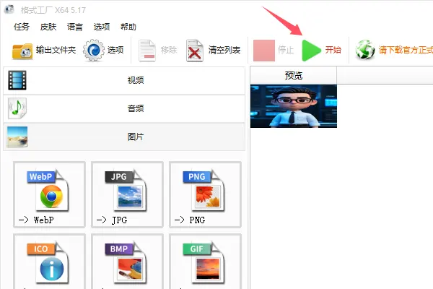433x289 pixels.
Task: Collapse the 图片 category section
Action: (x=124, y=137)
